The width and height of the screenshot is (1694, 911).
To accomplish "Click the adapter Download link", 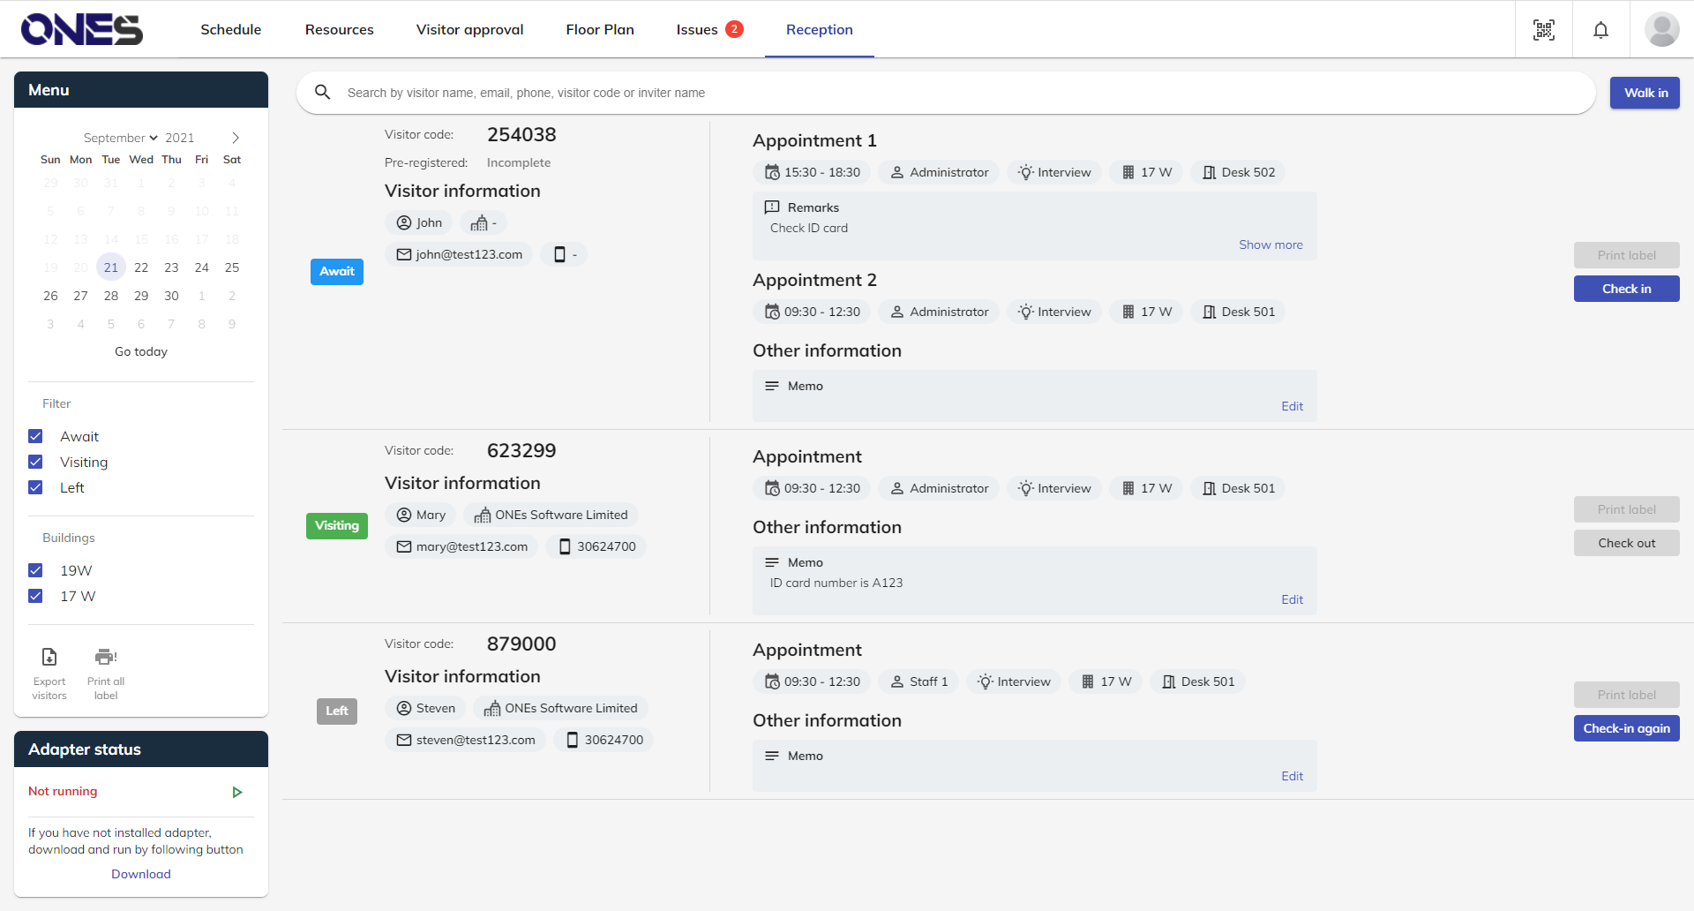I will pyautogui.click(x=141, y=874).
